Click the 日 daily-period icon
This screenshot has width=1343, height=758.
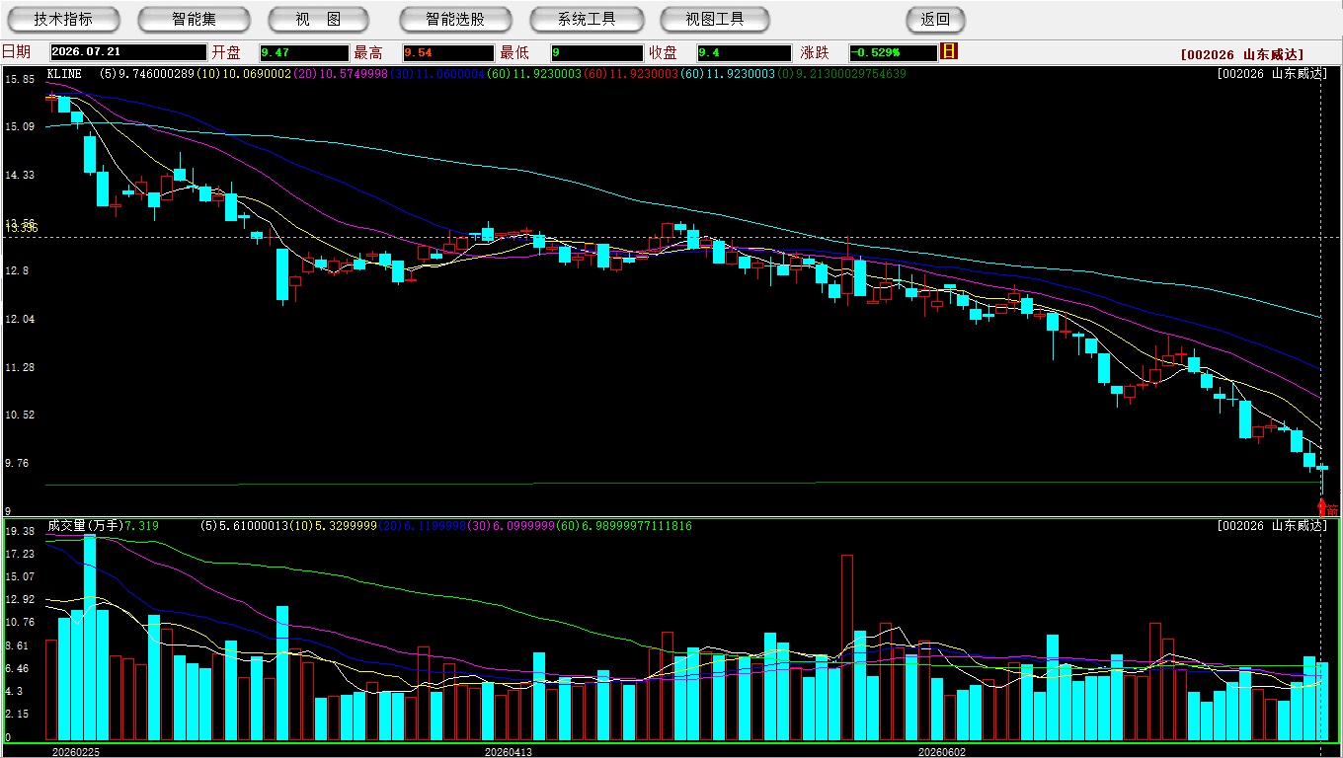click(x=949, y=51)
